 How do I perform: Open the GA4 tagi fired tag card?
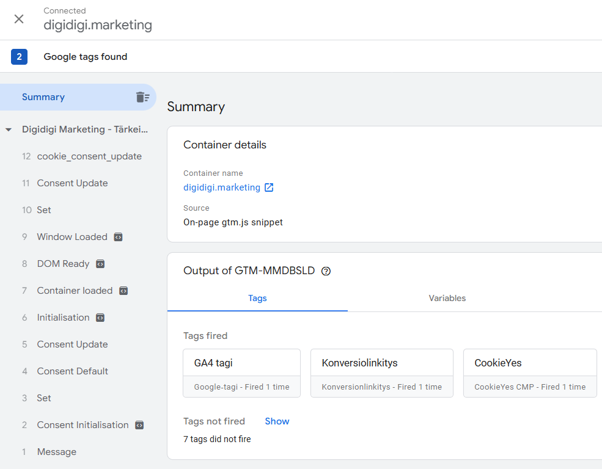point(241,373)
